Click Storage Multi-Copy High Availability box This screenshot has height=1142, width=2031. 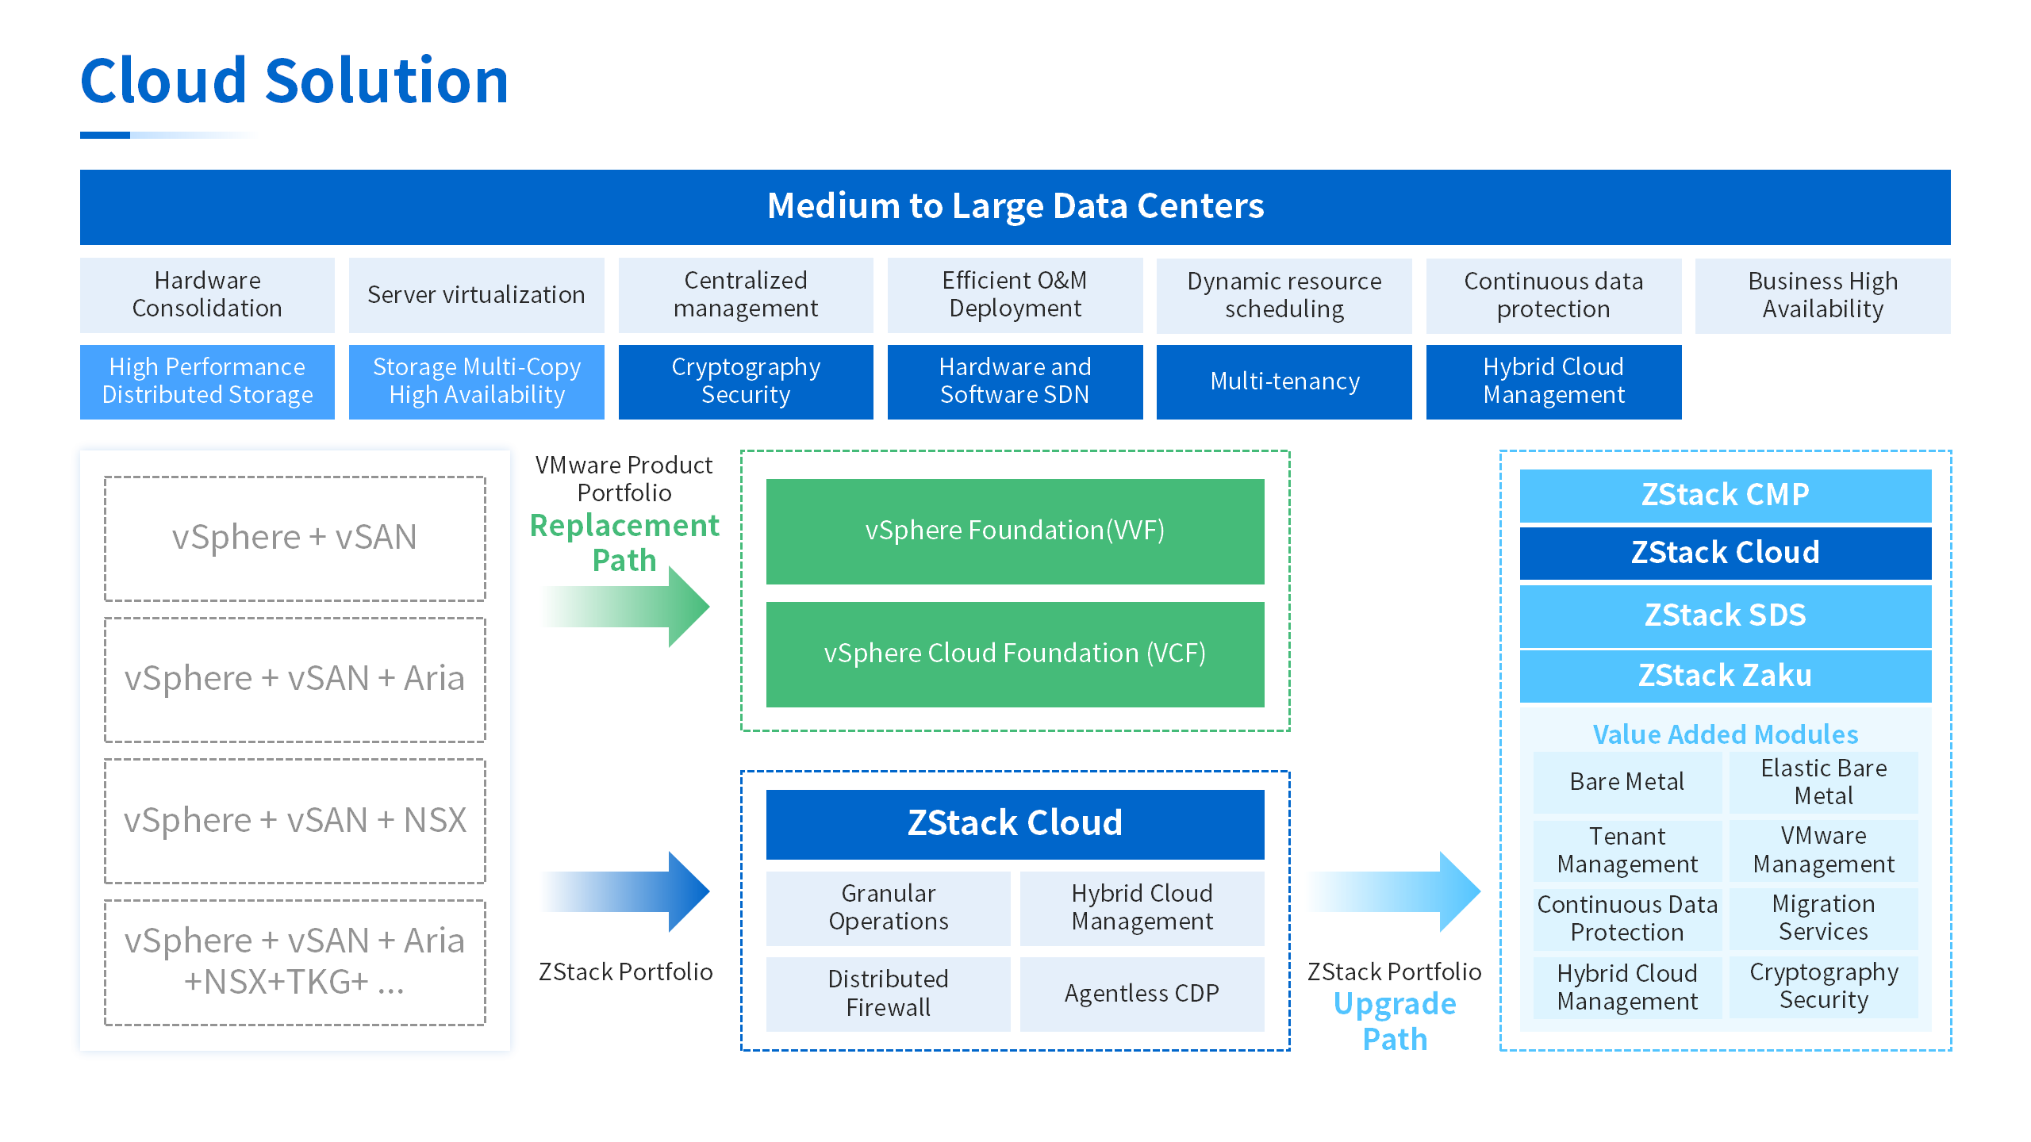click(476, 381)
